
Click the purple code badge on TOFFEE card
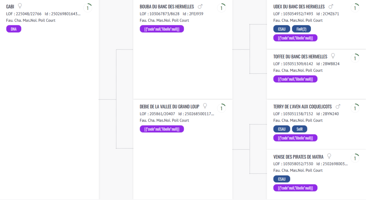coord(295,79)
